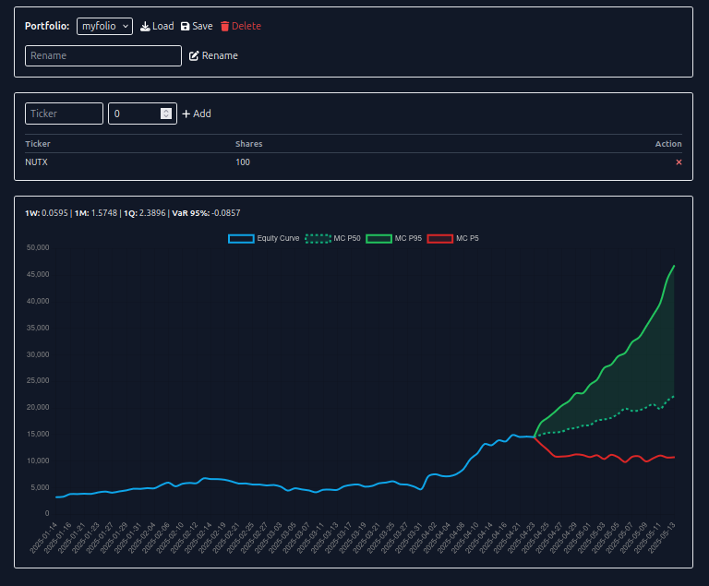This screenshot has width=709, height=586.
Task: Click the Ticker column header
Action: tap(38, 144)
